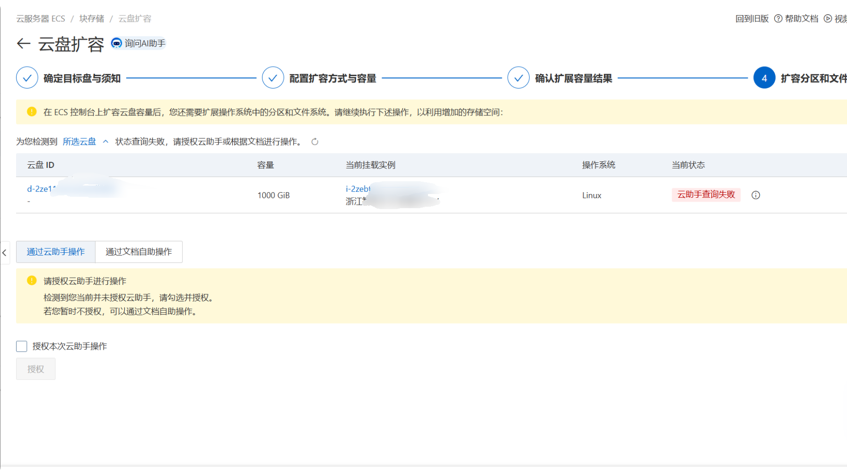
Task: Click the 云盘扩容 breadcrumb item
Action: pos(135,18)
